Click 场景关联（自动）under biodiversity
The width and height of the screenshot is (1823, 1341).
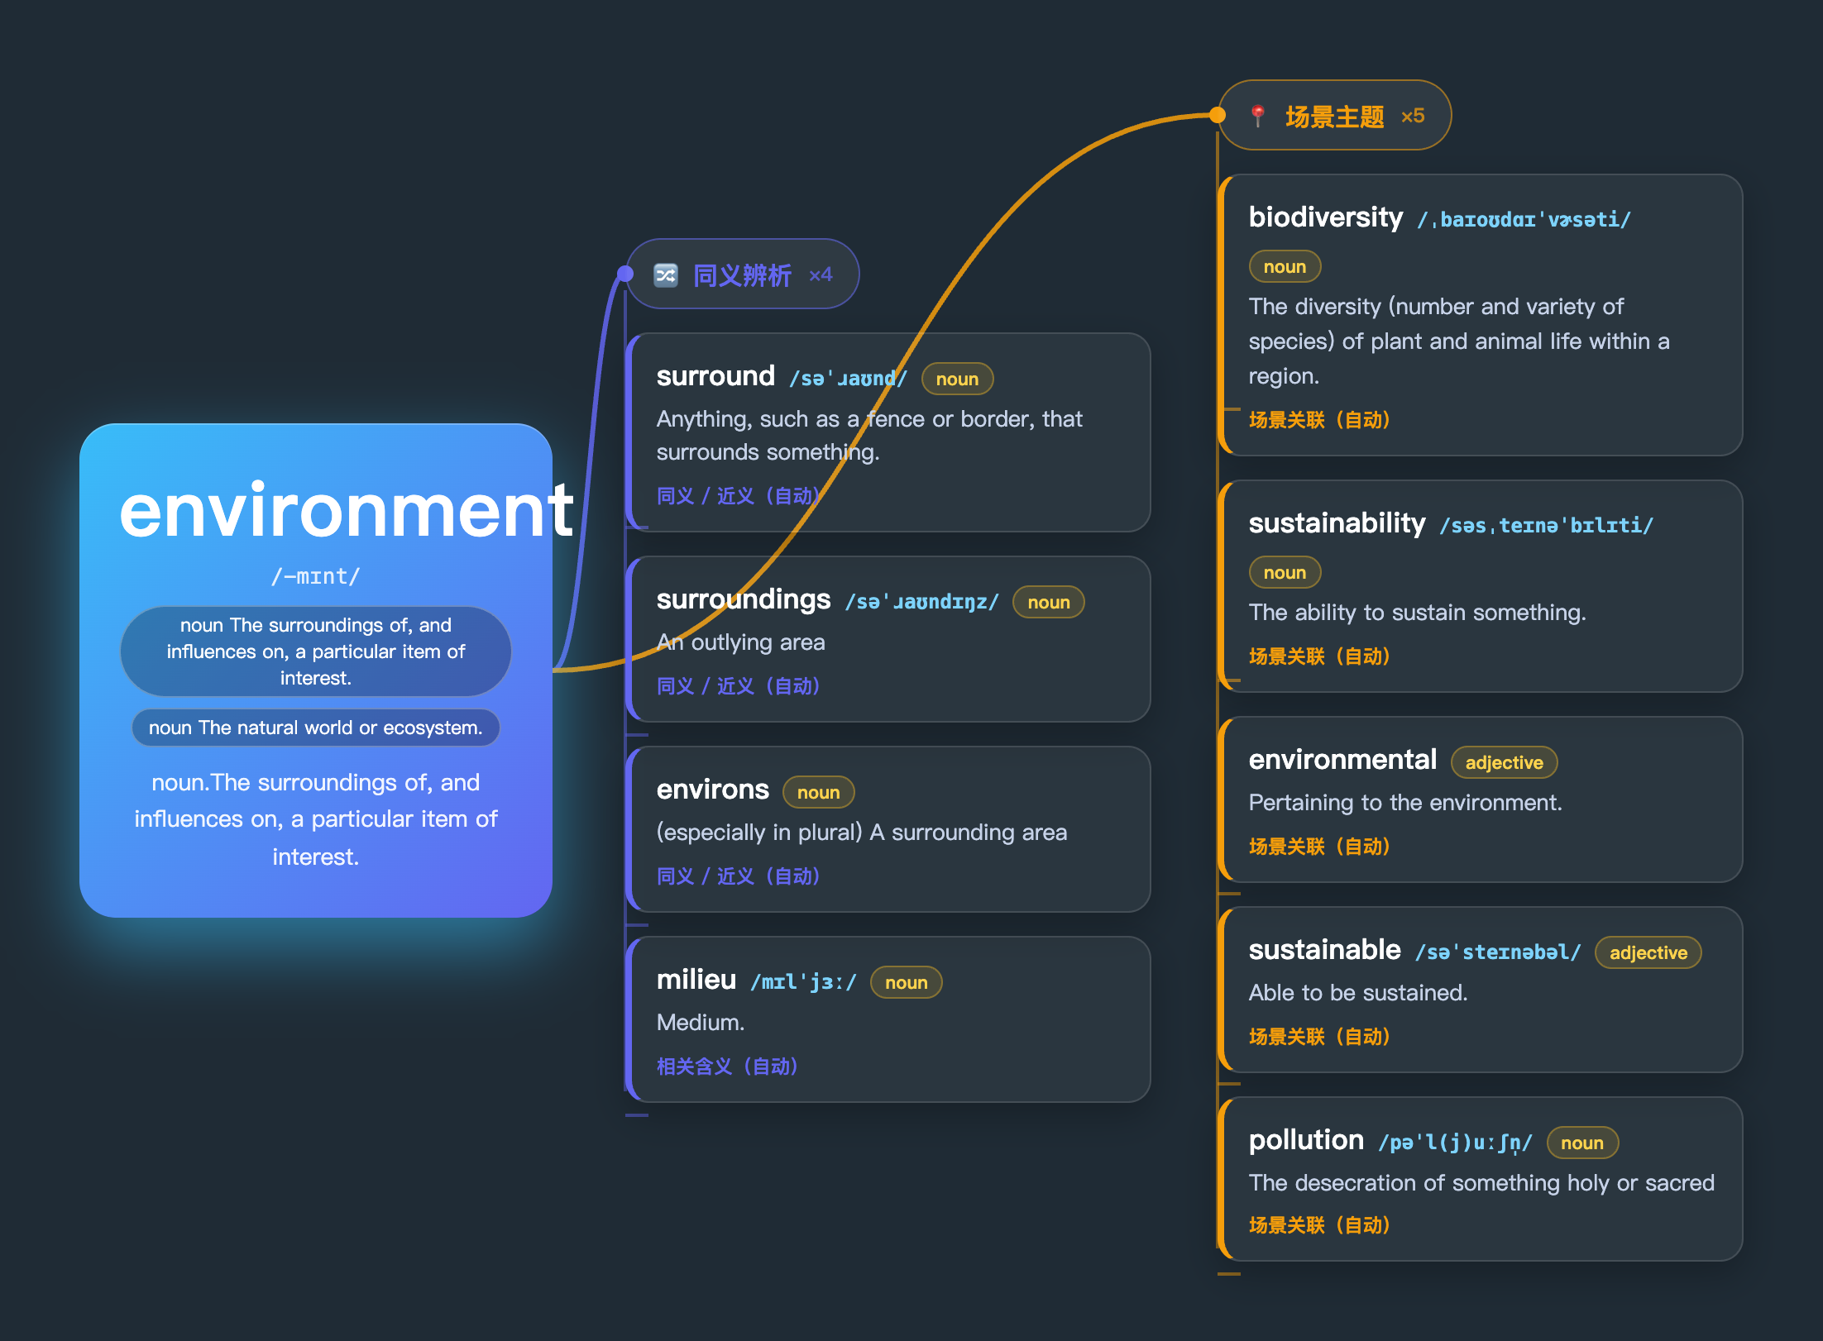[1319, 420]
